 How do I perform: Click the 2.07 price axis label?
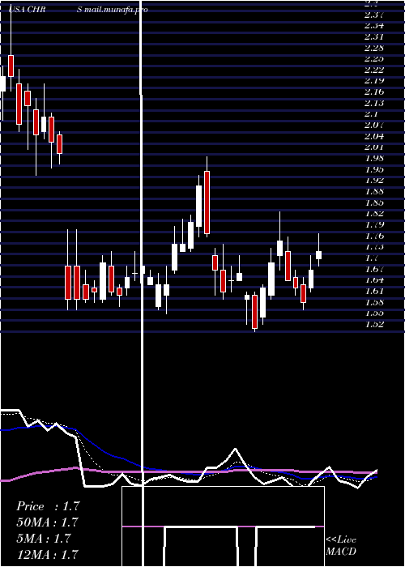click(374, 125)
